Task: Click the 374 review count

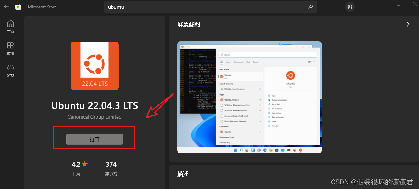Action: 111,164
